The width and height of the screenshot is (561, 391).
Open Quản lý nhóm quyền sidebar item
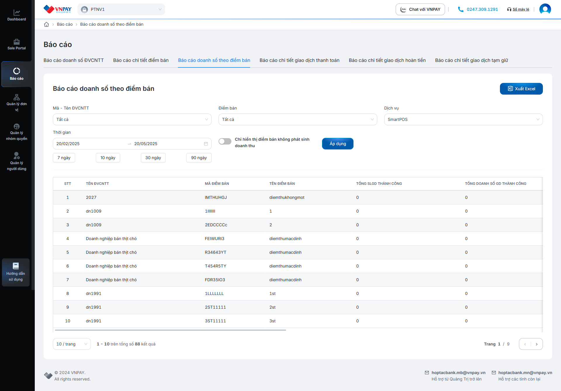(x=17, y=132)
